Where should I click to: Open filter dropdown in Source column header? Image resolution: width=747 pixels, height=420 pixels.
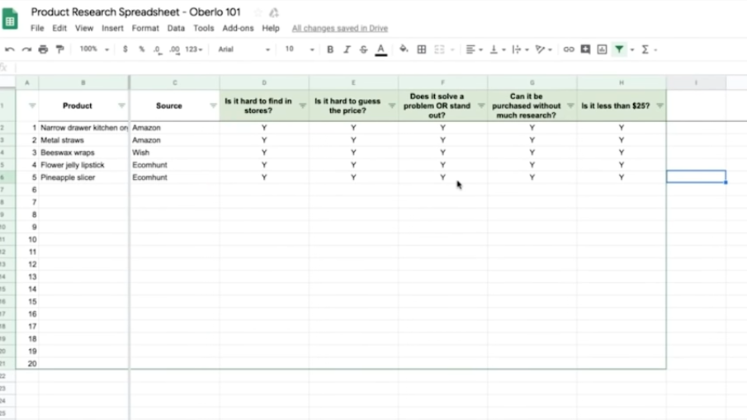tap(213, 106)
